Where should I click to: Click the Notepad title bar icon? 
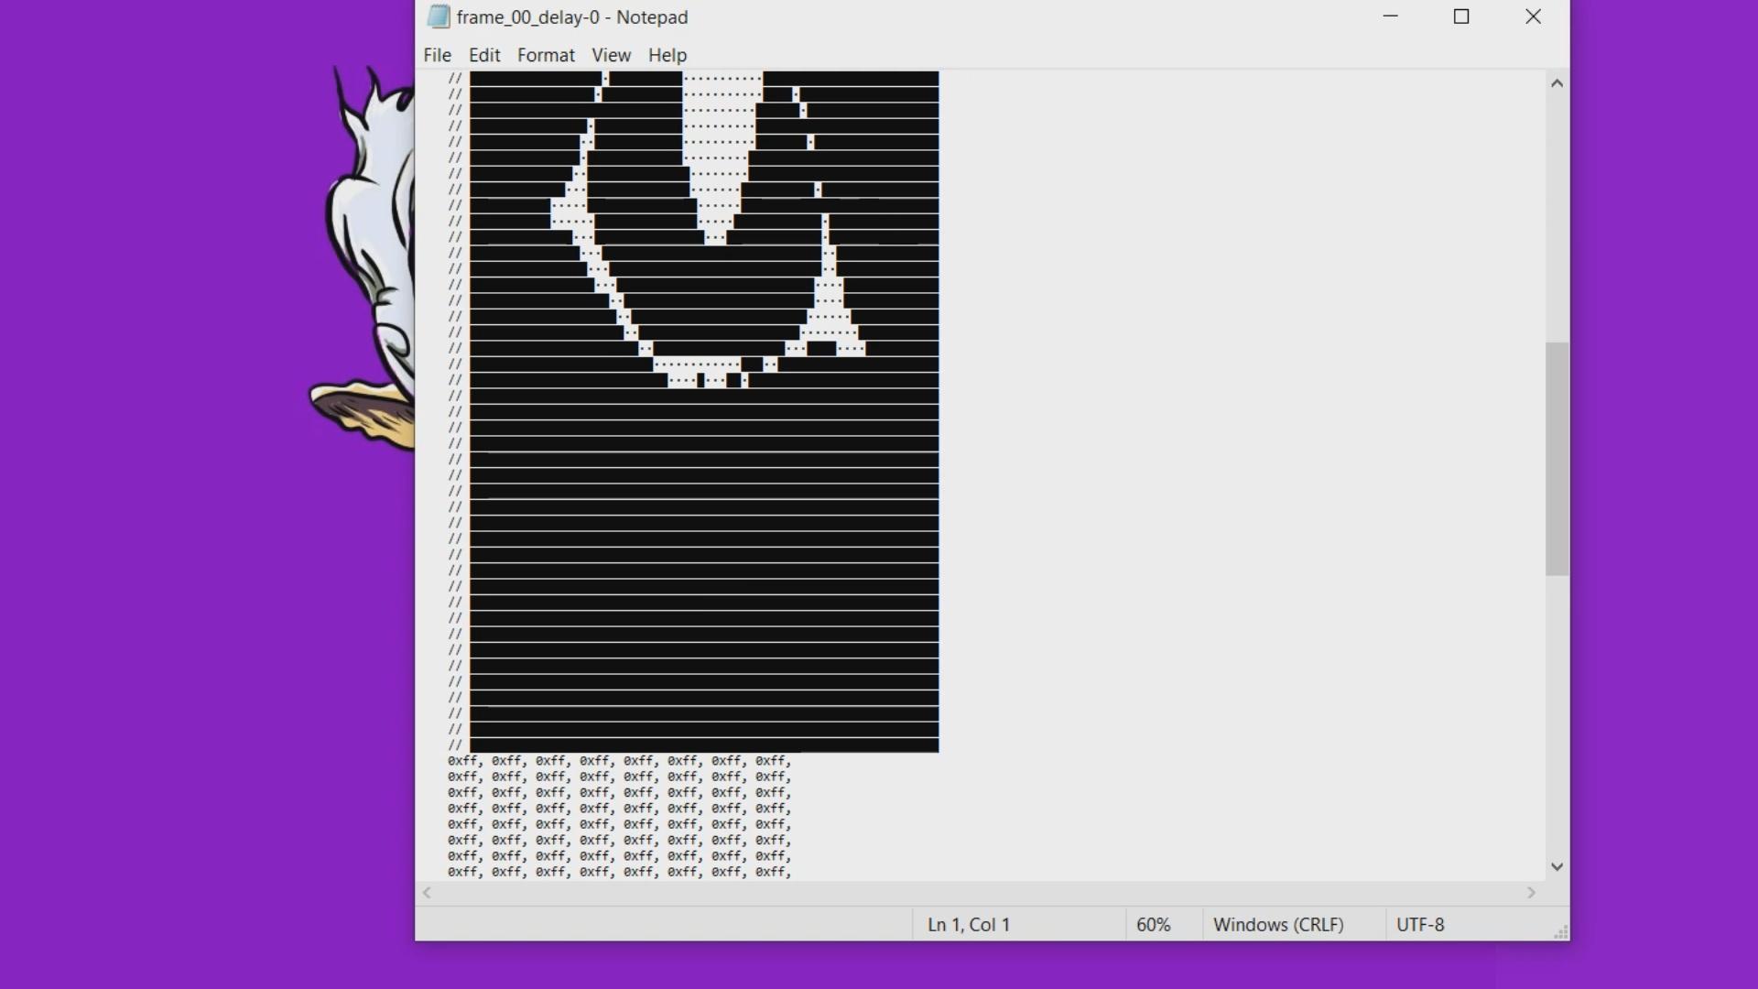coord(439,16)
